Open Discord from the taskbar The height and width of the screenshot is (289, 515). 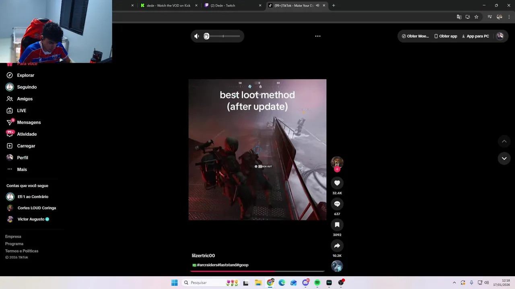pos(305,283)
